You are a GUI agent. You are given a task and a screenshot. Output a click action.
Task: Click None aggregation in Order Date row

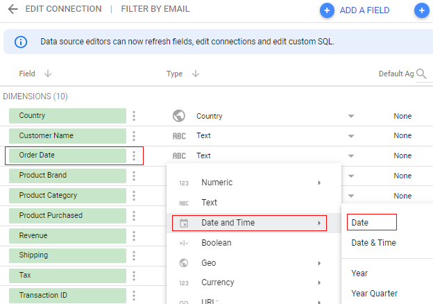(x=402, y=155)
